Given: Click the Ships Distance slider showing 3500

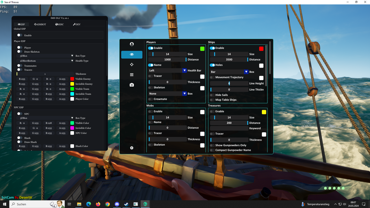Looking at the screenshot, I should (229, 60).
